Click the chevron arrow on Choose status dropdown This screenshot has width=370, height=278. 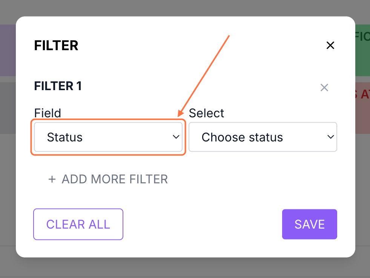coord(330,137)
